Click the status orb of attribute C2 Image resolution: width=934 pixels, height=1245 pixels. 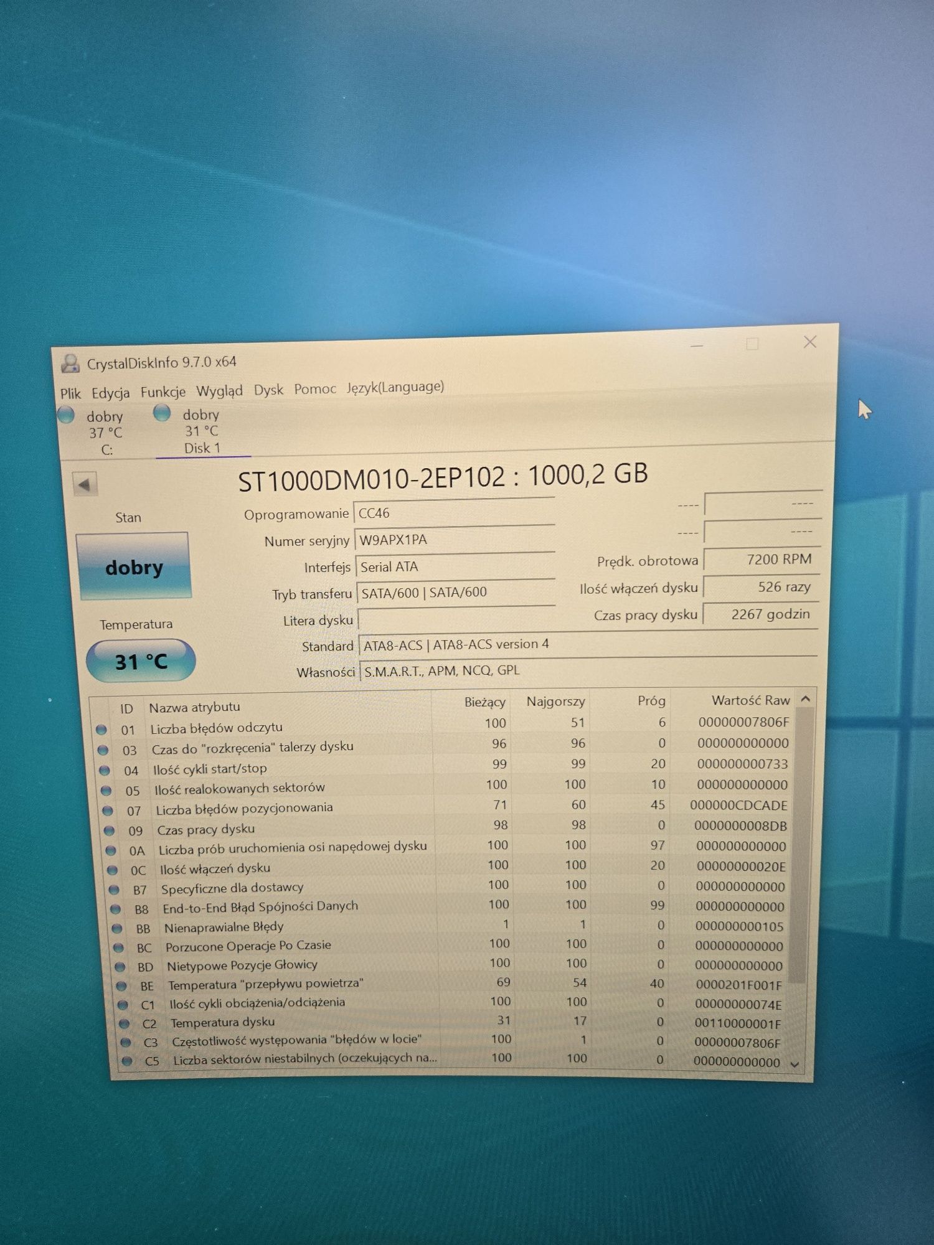pyautogui.click(x=124, y=1023)
